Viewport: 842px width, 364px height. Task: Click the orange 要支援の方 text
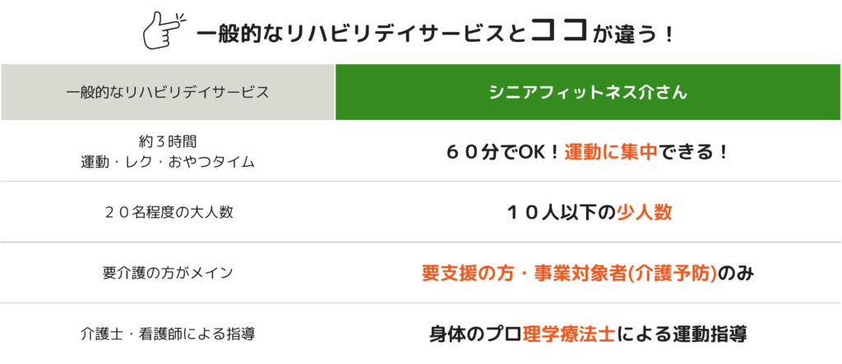coord(465,273)
